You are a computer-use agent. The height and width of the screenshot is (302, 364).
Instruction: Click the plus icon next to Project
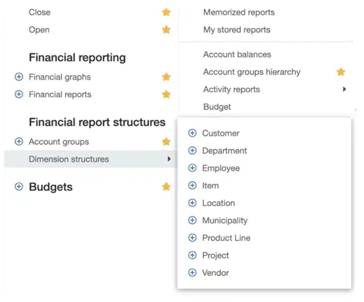(x=192, y=255)
